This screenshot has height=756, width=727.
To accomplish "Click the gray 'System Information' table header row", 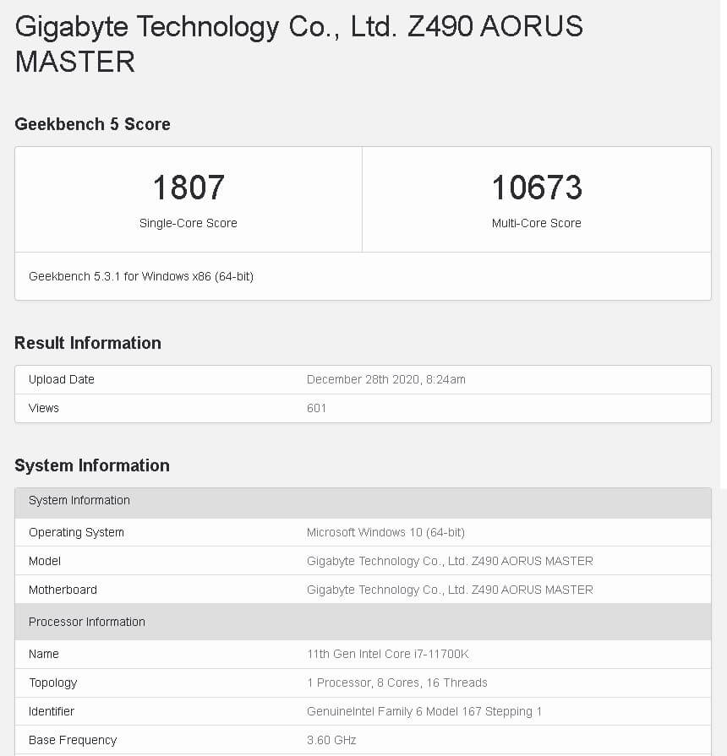I will 363,503.
